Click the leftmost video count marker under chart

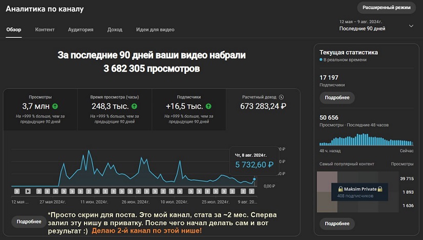click(16, 191)
